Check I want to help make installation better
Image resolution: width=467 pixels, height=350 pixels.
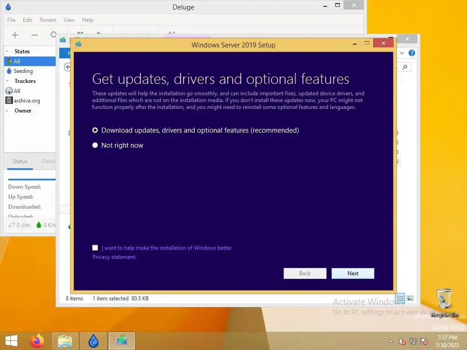point(95,247)
